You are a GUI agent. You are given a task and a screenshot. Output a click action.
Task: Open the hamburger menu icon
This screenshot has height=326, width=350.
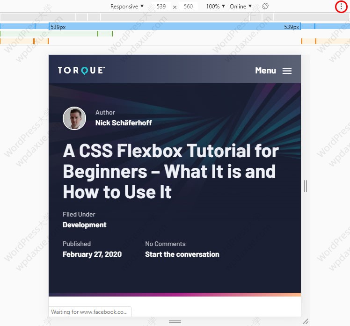287,71
